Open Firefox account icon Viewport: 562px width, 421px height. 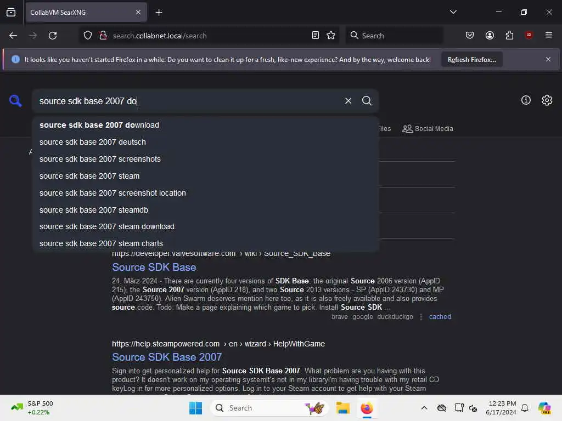click(x=490, y=36)
